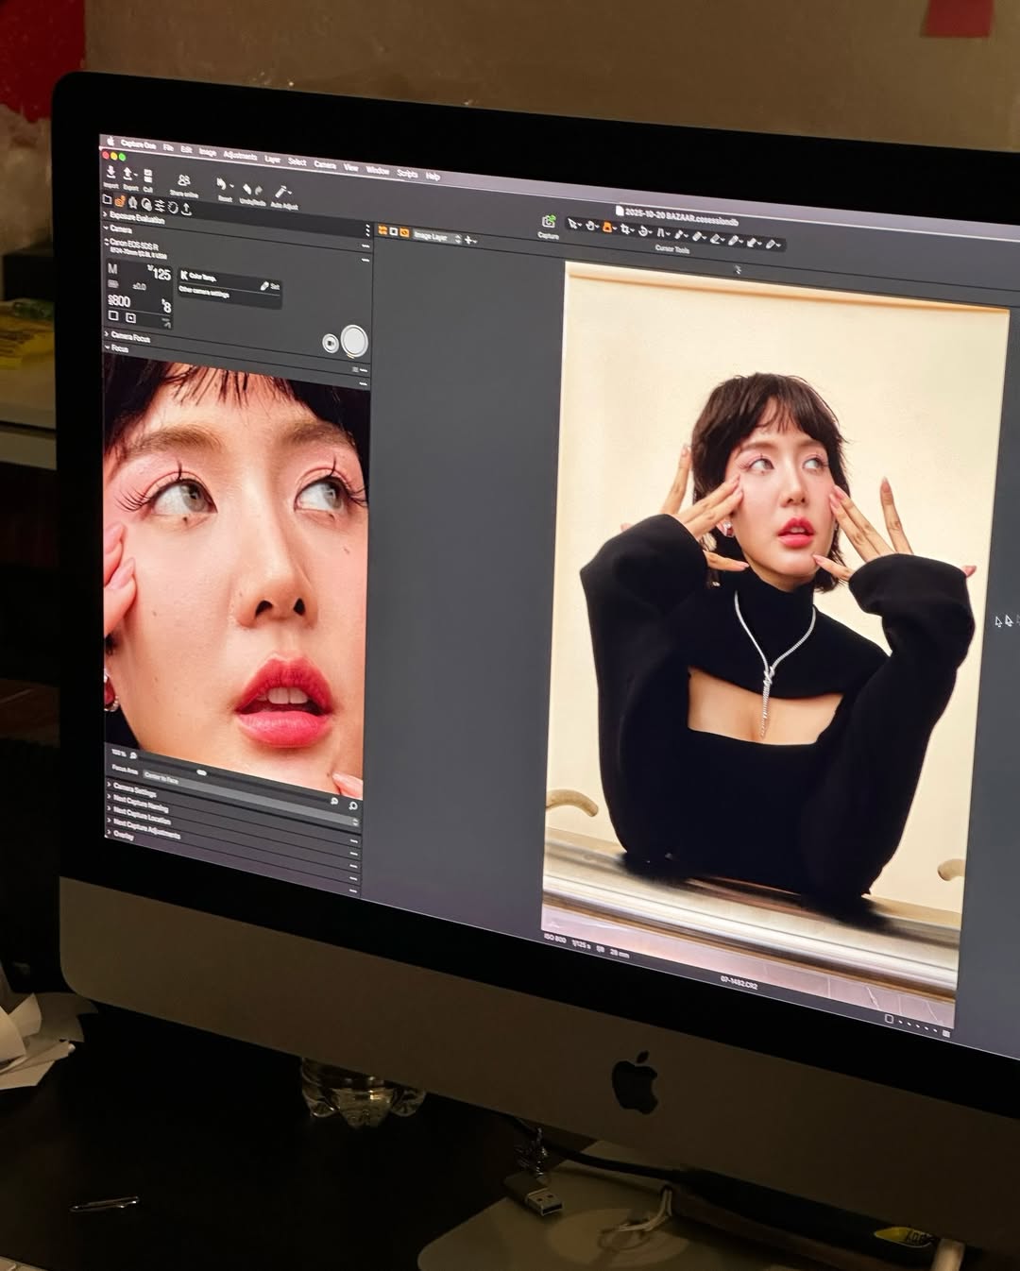Toggle the orange proof margin button
The height and width of the screenshot is (1271, 1020).
(404, 232)
